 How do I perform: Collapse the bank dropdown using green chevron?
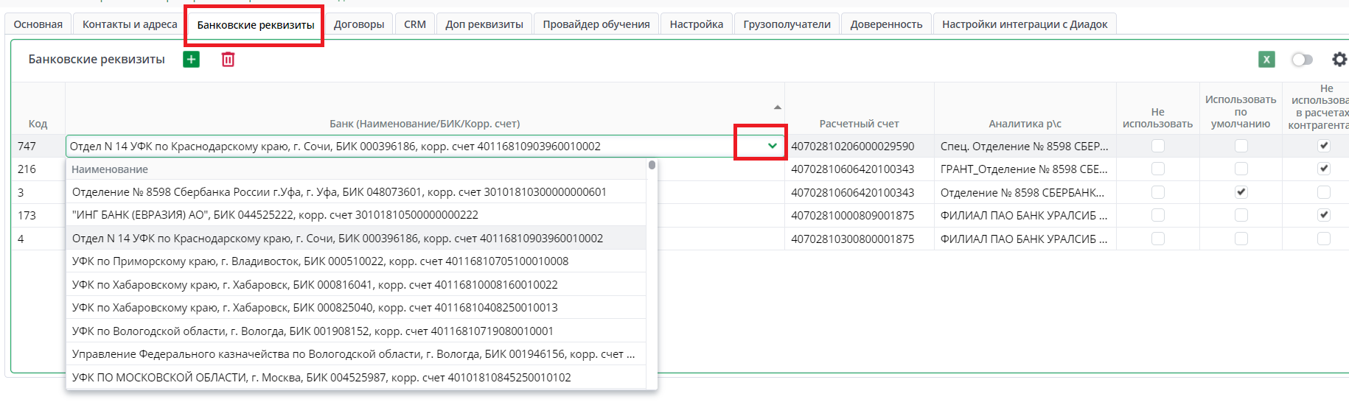tap(772, 146)
